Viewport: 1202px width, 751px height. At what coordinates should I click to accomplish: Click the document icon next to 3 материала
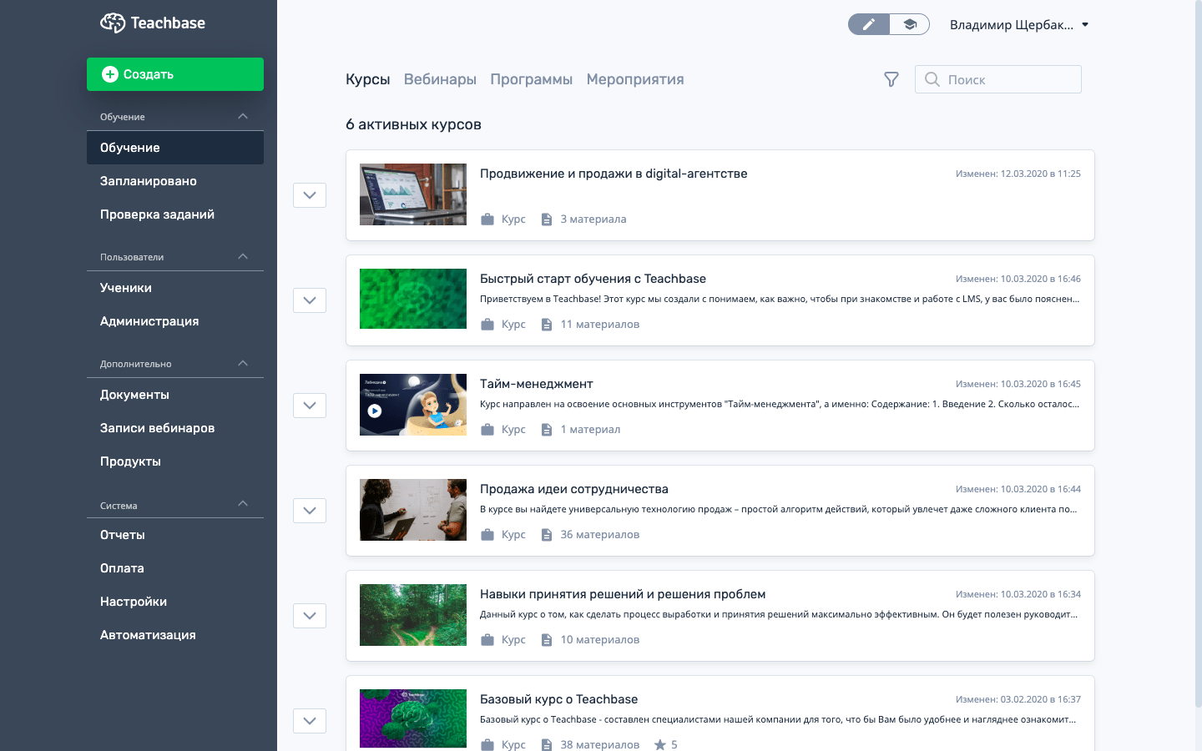coord(547,219)
